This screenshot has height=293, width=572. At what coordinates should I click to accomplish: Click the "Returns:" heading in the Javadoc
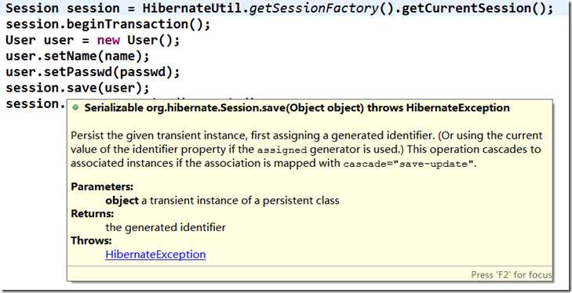click(93, 214)
